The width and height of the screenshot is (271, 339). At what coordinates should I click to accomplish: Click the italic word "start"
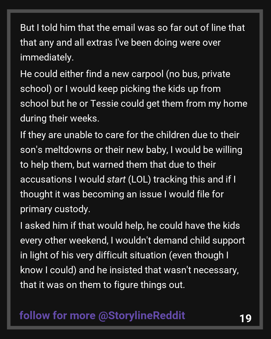[x=116, y=179]
